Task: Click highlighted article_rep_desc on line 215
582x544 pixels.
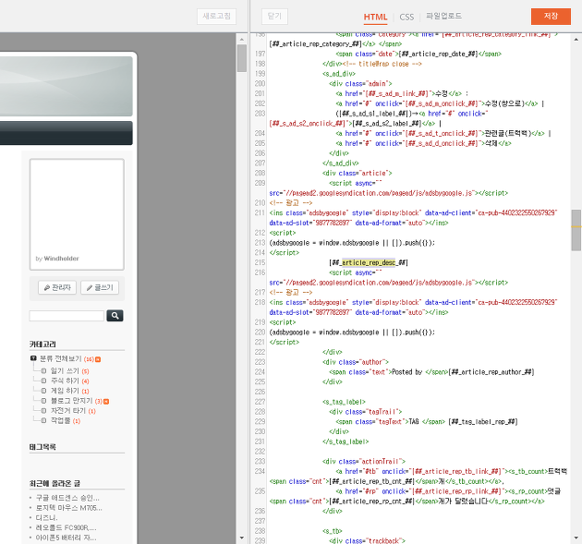Action: click(x=369, y=262)
